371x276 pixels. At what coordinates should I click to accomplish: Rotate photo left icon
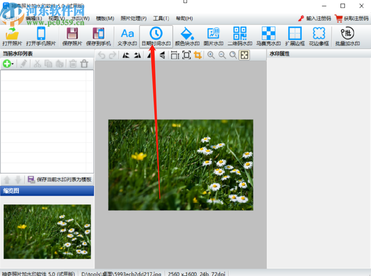pos(126,55)
